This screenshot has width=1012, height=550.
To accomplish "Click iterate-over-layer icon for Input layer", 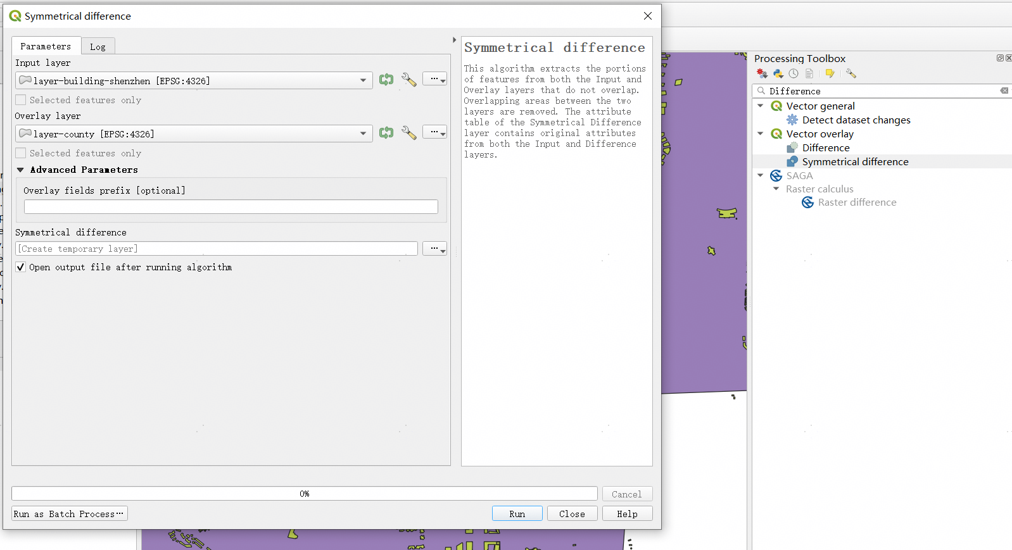I will (x=386, y=80).
